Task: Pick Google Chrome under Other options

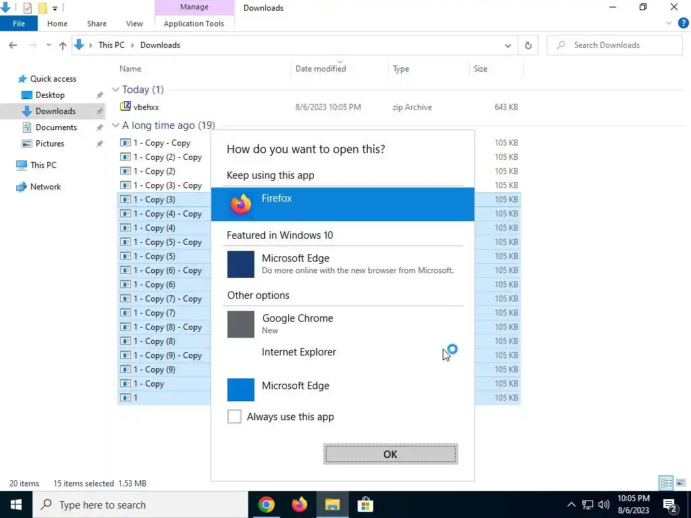Action: coord(342,324)
